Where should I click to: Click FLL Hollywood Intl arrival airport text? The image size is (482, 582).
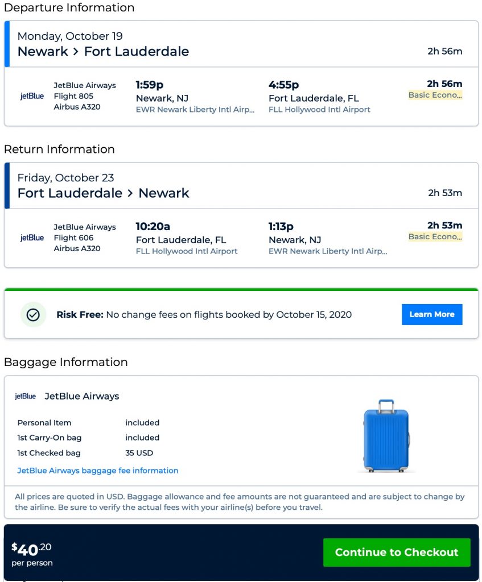(x=319, y=110)
